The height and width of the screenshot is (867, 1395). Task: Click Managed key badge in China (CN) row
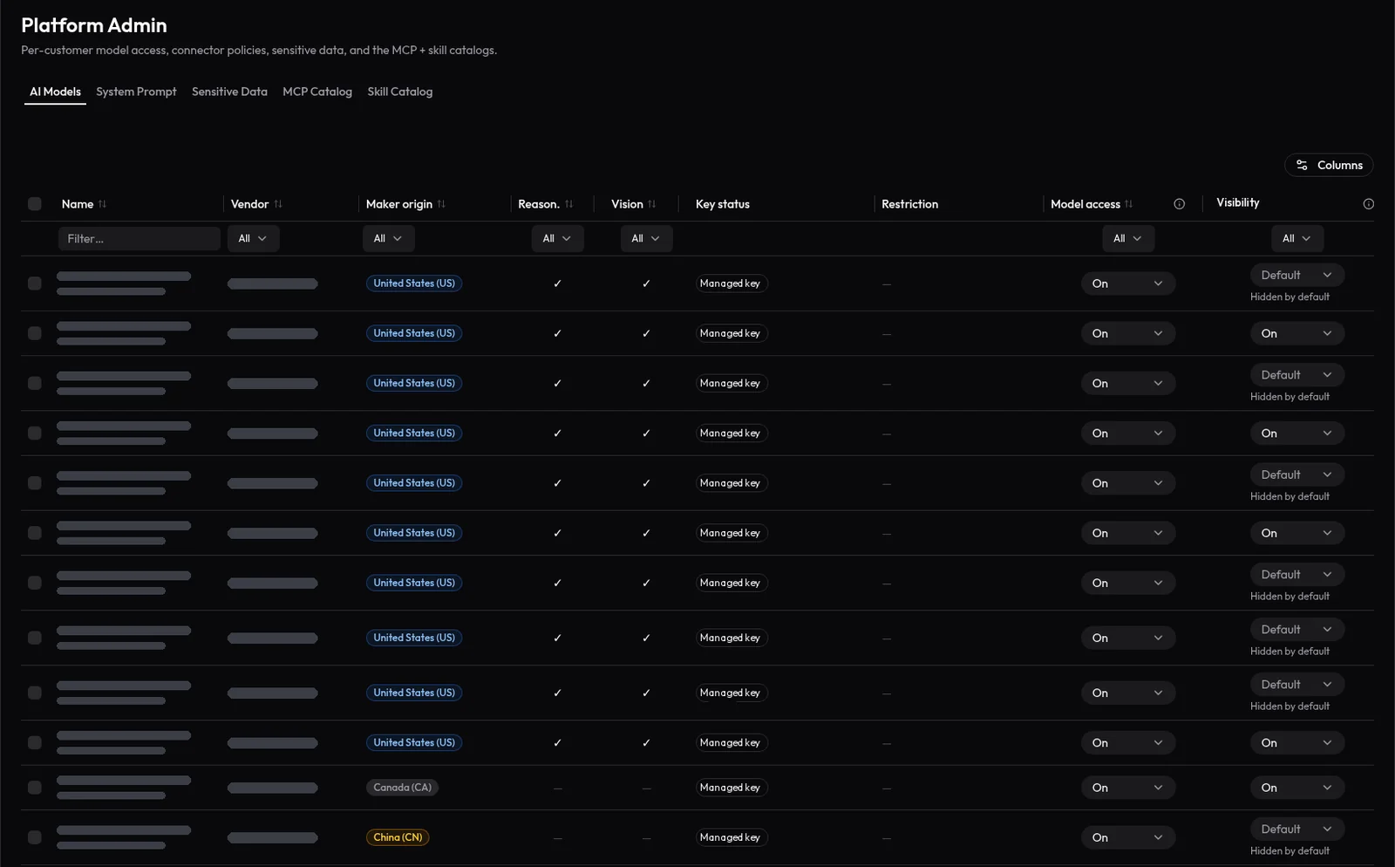click(731, 837)
